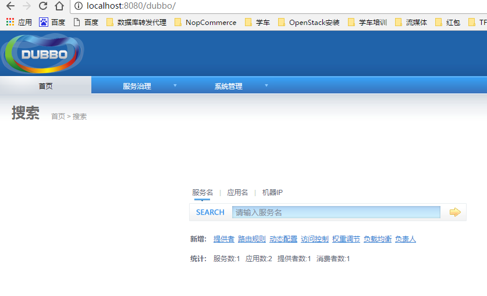Click the 访问控制 add link
The image size is (487, 296).
click(x=315, y=239)
